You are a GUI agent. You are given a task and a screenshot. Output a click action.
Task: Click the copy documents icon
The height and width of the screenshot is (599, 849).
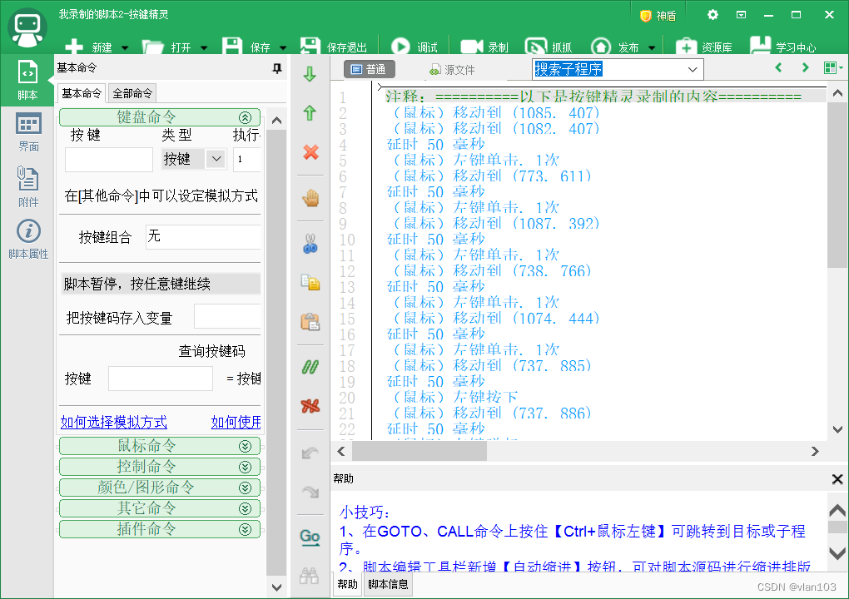point(310,282)
